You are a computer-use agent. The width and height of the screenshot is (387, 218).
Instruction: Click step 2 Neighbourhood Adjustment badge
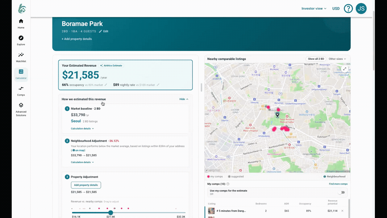pos(67,141)
